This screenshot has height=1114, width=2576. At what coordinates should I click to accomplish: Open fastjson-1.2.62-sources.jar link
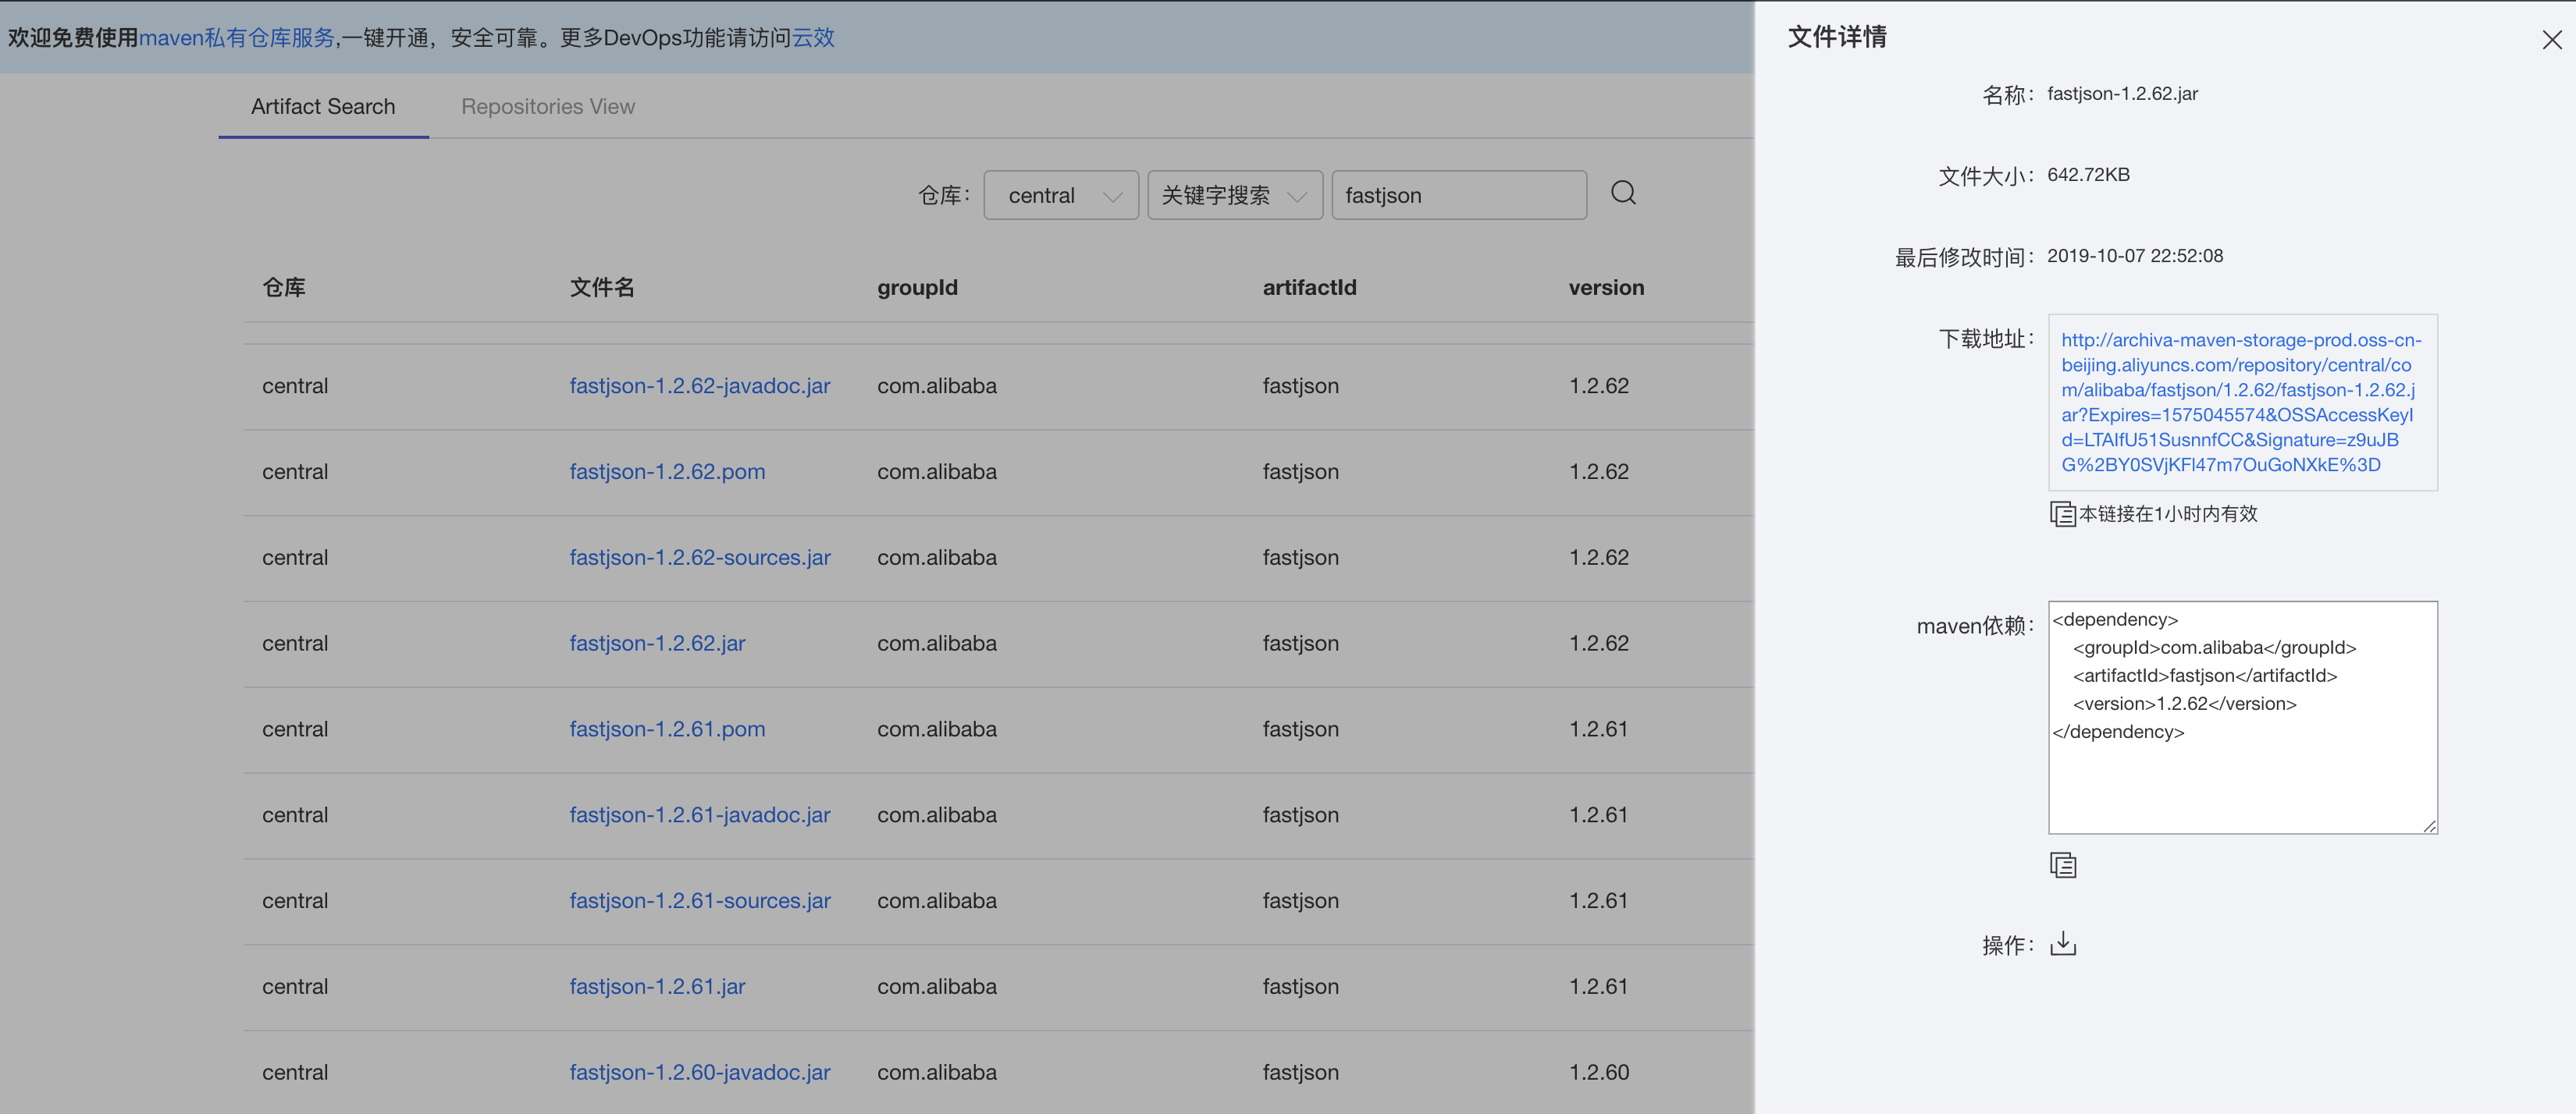point(699,558)
